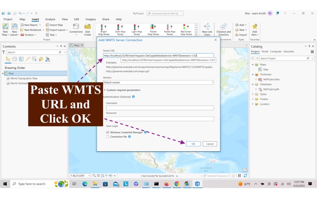Click Windows Start button
This screenshot has height=198, width=317.
pos(5,184)
